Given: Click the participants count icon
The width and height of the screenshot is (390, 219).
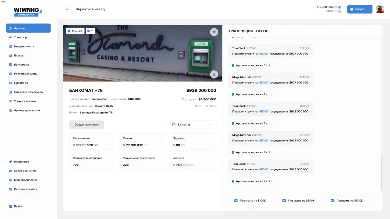Looking at the screenshot, I should coord(88,31).
